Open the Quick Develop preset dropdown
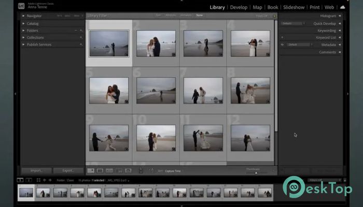The image size is (363, 207). (293, 23)
